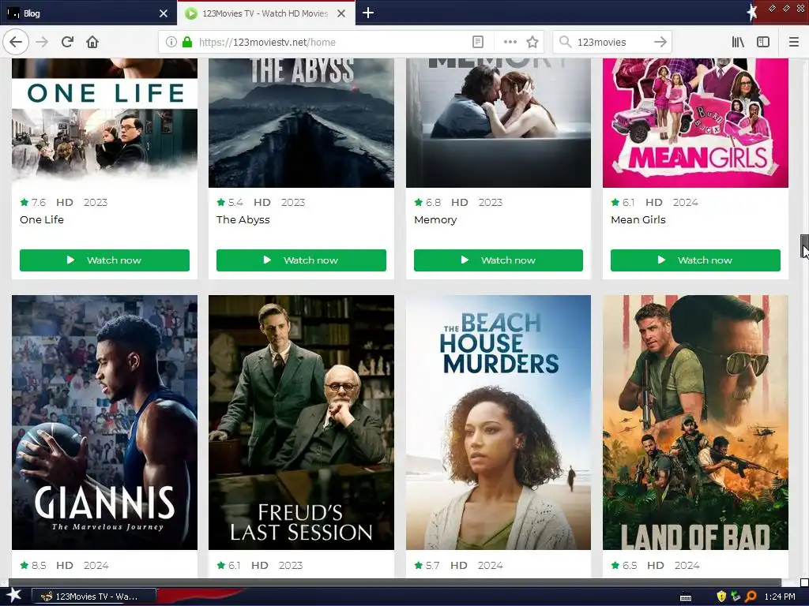Click the orange magnifier tray icon

click(x=751, y=597)
